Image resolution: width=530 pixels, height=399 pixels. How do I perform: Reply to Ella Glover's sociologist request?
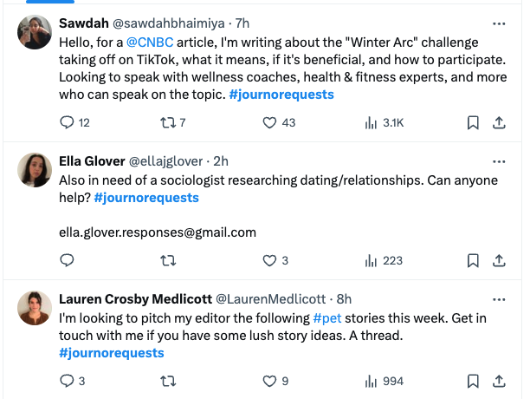(67, 260)
